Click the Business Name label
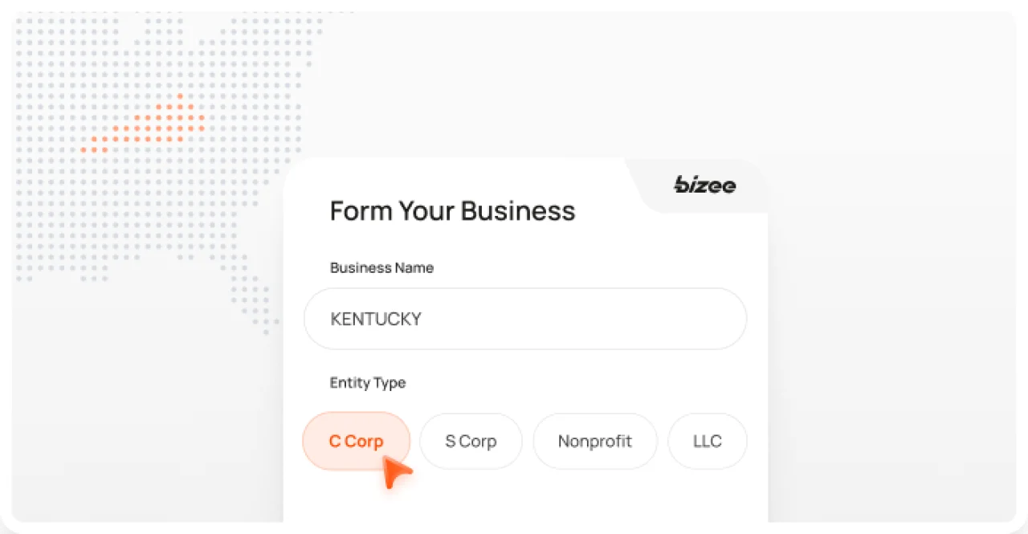The image size is (1028, 534). 381,267
